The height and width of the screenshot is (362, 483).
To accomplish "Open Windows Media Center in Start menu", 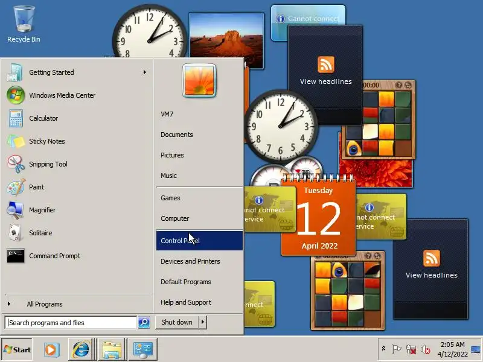I will point(77,95).
